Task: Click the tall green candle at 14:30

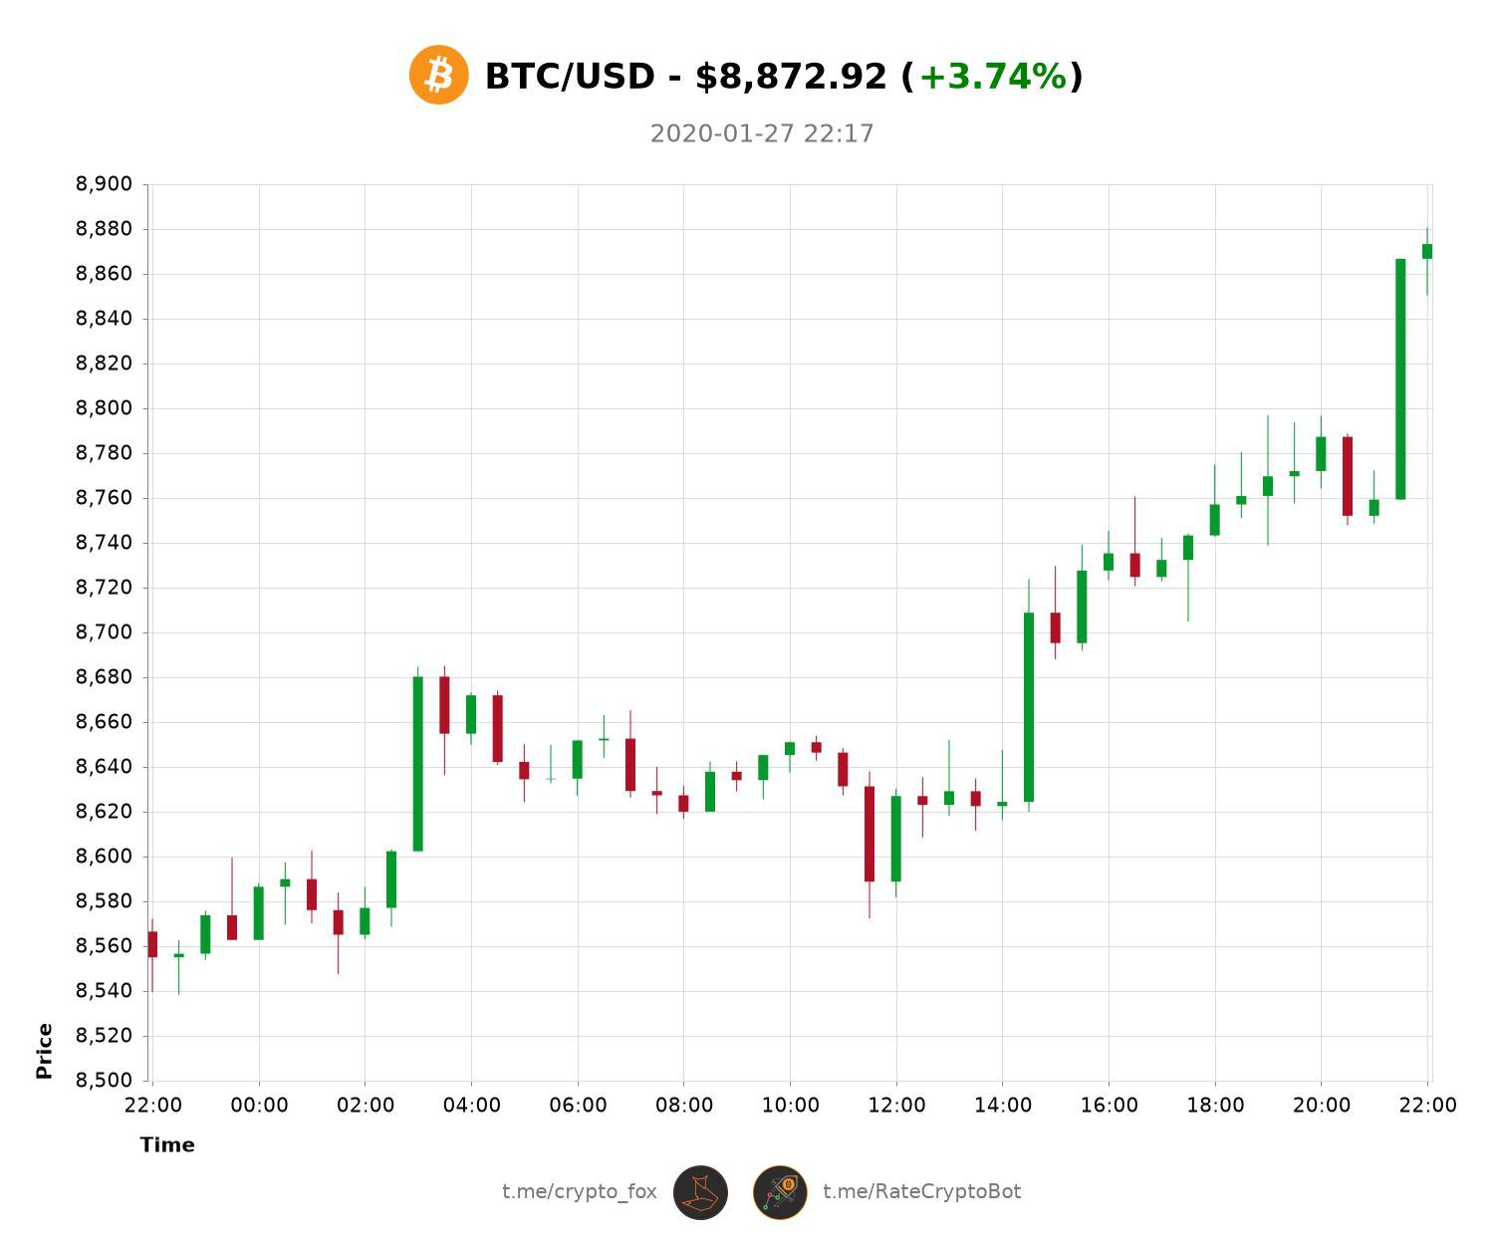Action: point(1029,707)
